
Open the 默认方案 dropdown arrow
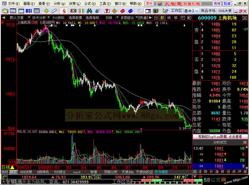(x=29, y=18)
